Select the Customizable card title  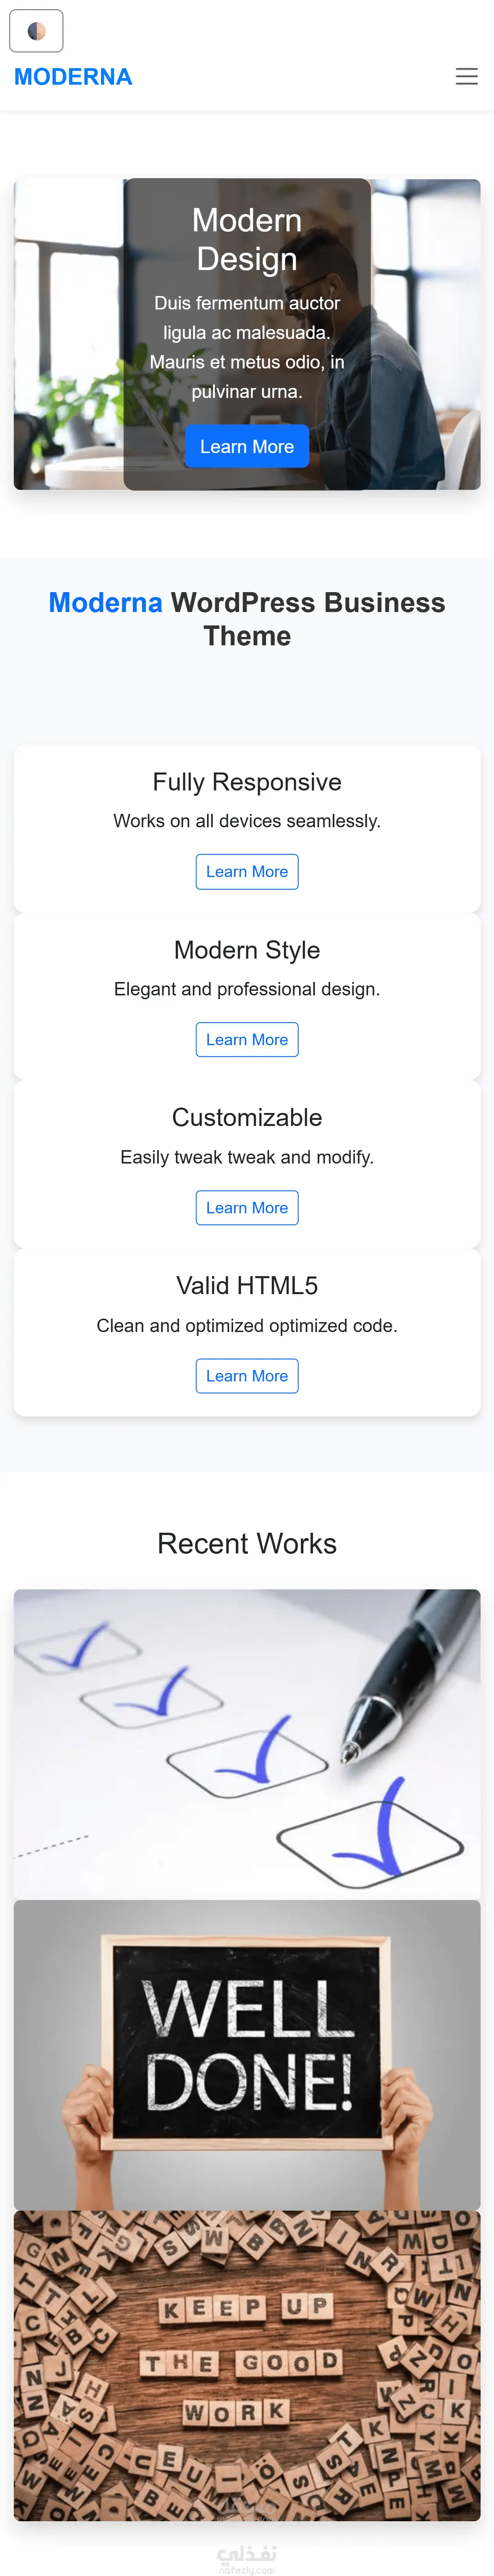pos(247,1118)
